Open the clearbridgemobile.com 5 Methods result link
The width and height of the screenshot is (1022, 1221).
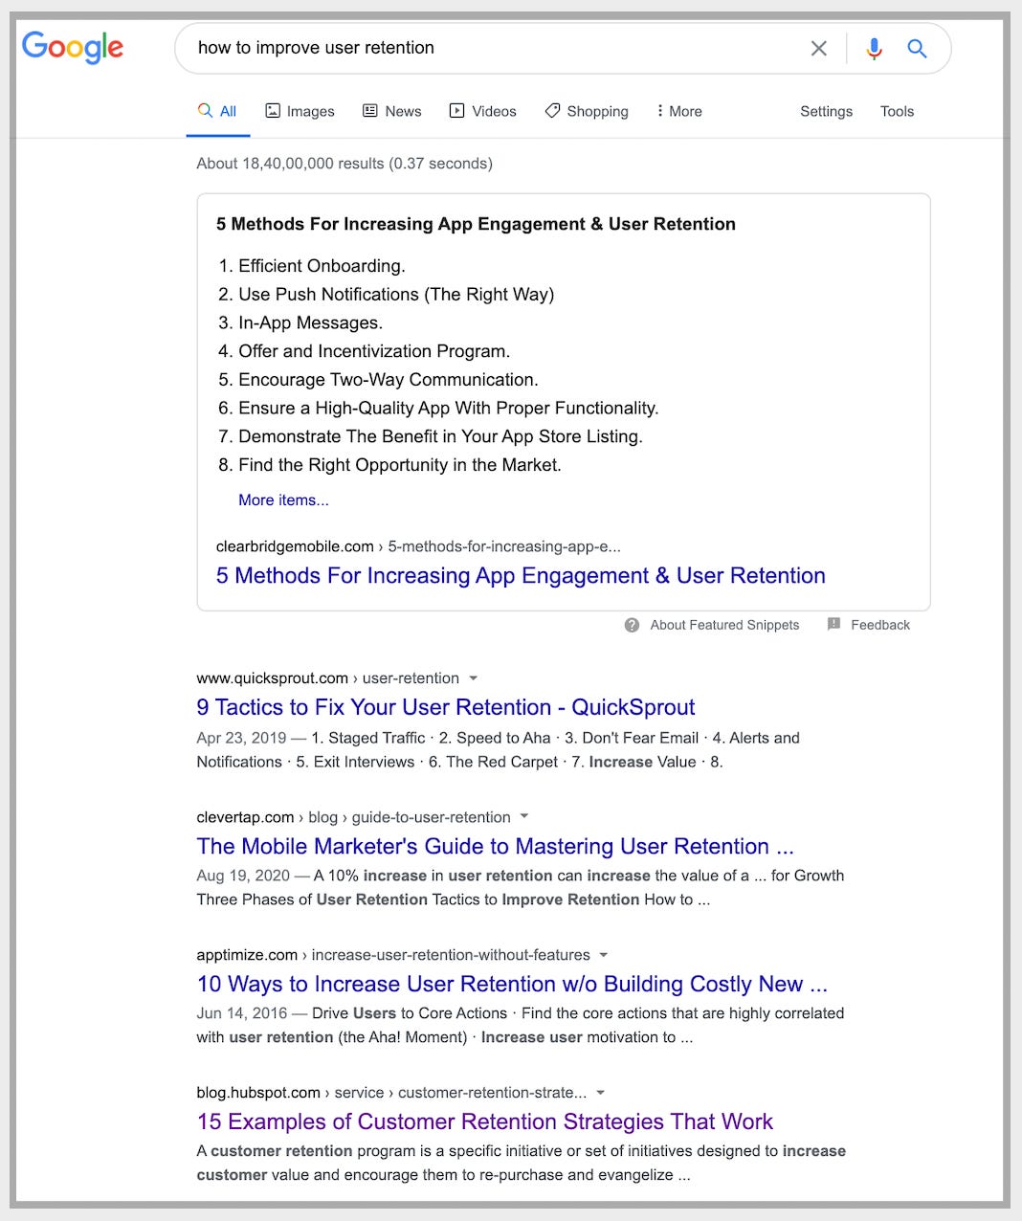521,575
